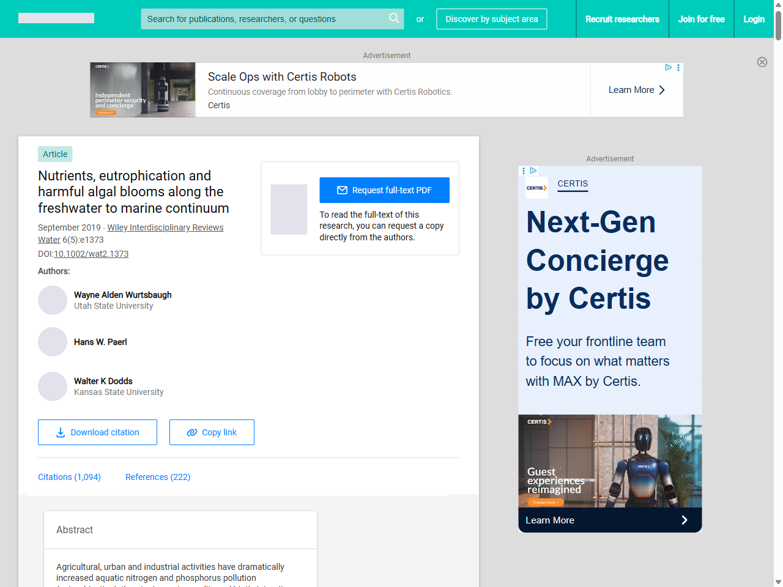Select Join for free in header
783x587 pixels.
click(701, 19)
